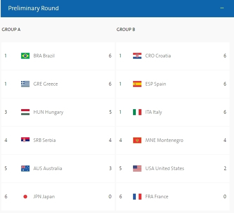Click the Greece flag icon
Image resolution: width=234 pixels, height=213 pixels.
[x=25, y=84]
